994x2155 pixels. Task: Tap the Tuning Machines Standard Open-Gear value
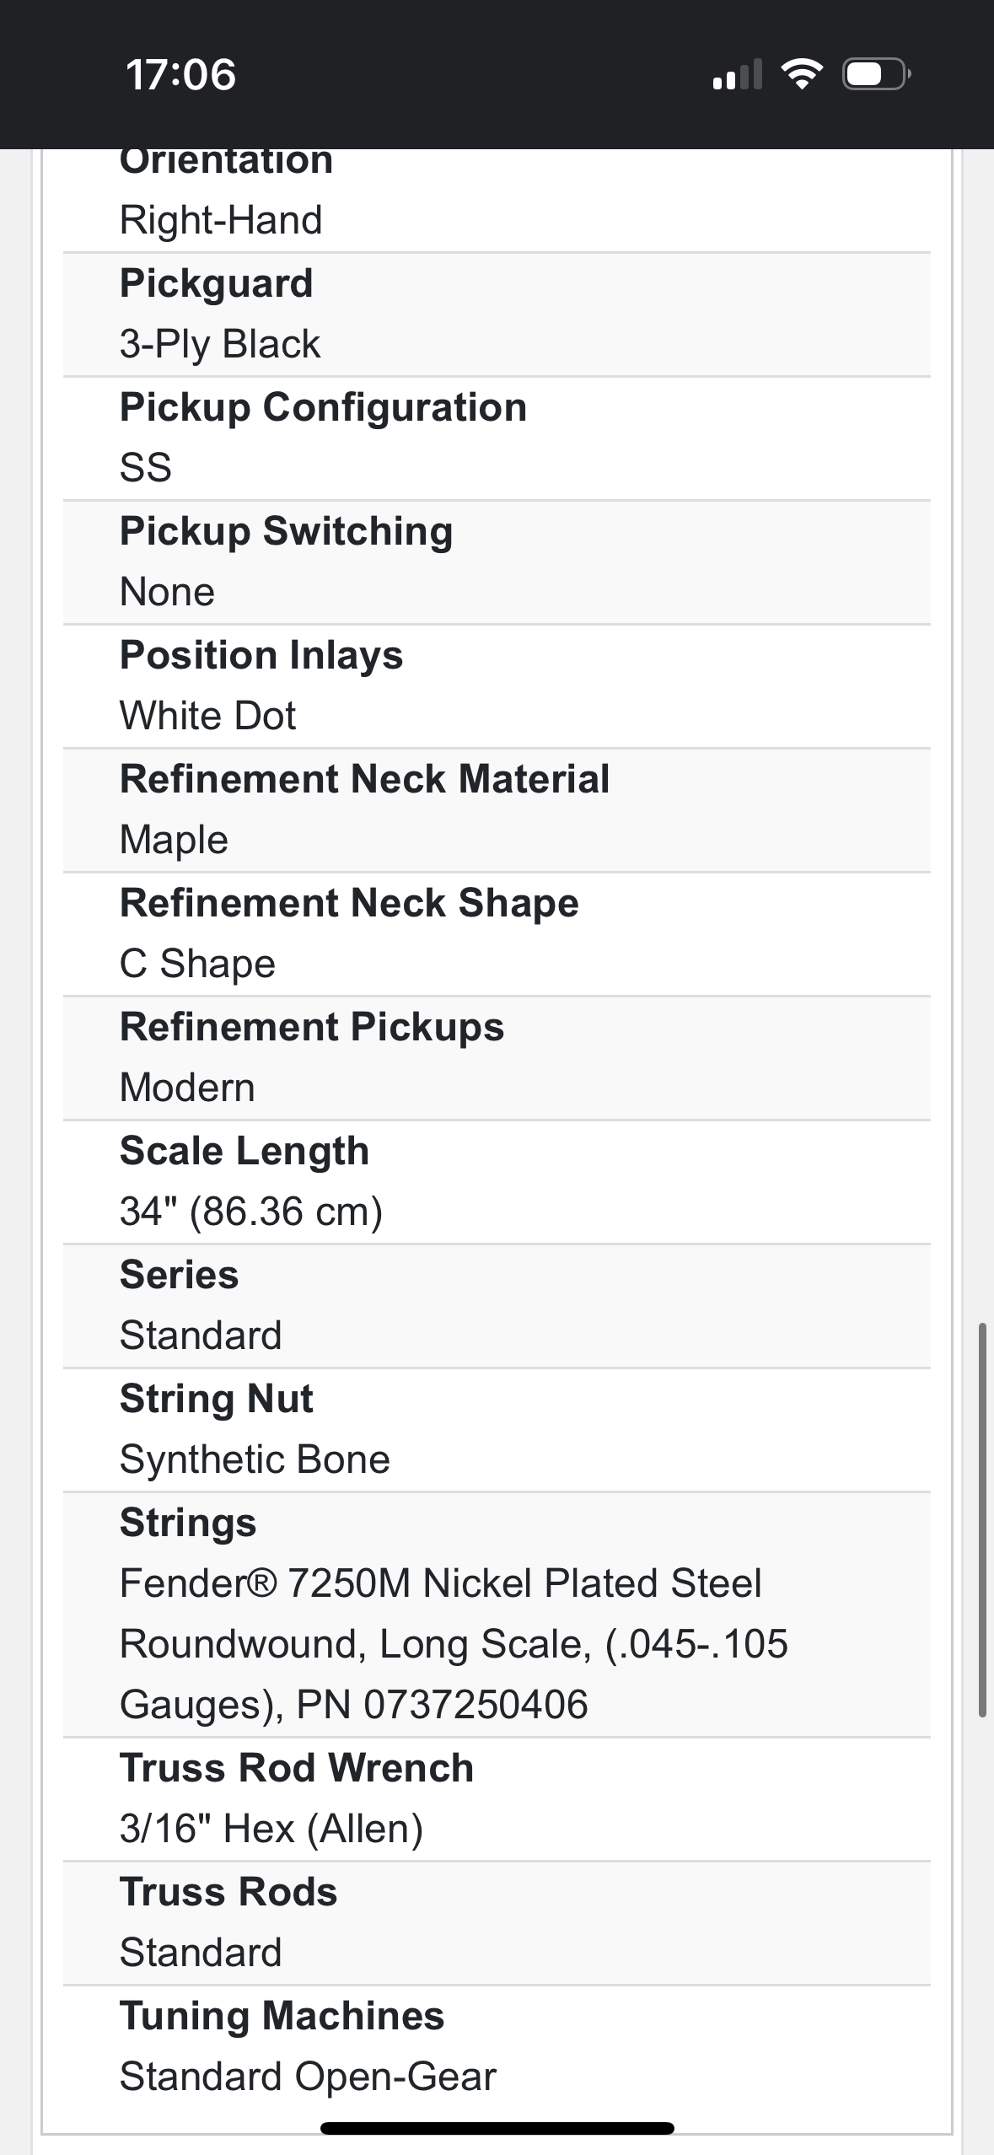pyautogui.click(x=308, y=2077)
